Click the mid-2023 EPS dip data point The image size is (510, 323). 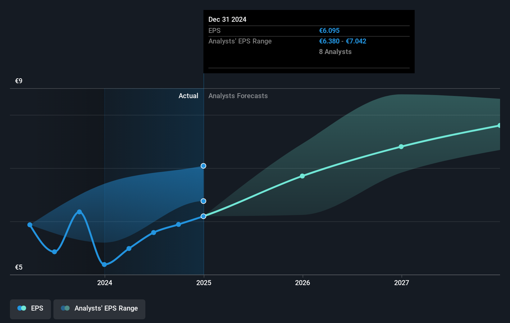pyautogui.click(x=55, y=252)
